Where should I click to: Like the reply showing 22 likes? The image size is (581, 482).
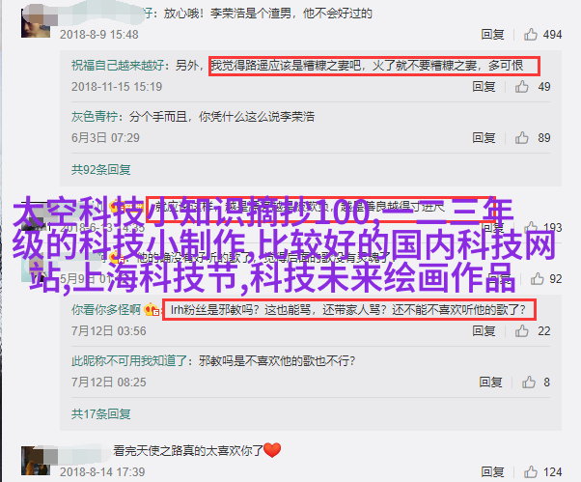point(521,330)
